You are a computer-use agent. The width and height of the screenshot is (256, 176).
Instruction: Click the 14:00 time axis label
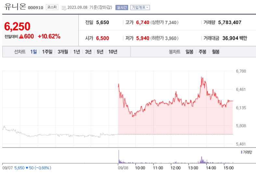pyautogui.click(x=211, y=168)
